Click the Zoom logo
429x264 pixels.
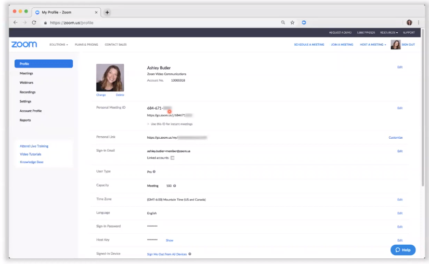point(24,44)
